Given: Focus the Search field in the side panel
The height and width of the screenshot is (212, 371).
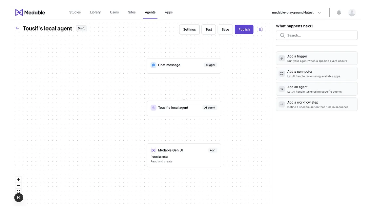Looking at the screenshot, I should tap(317, 35).
